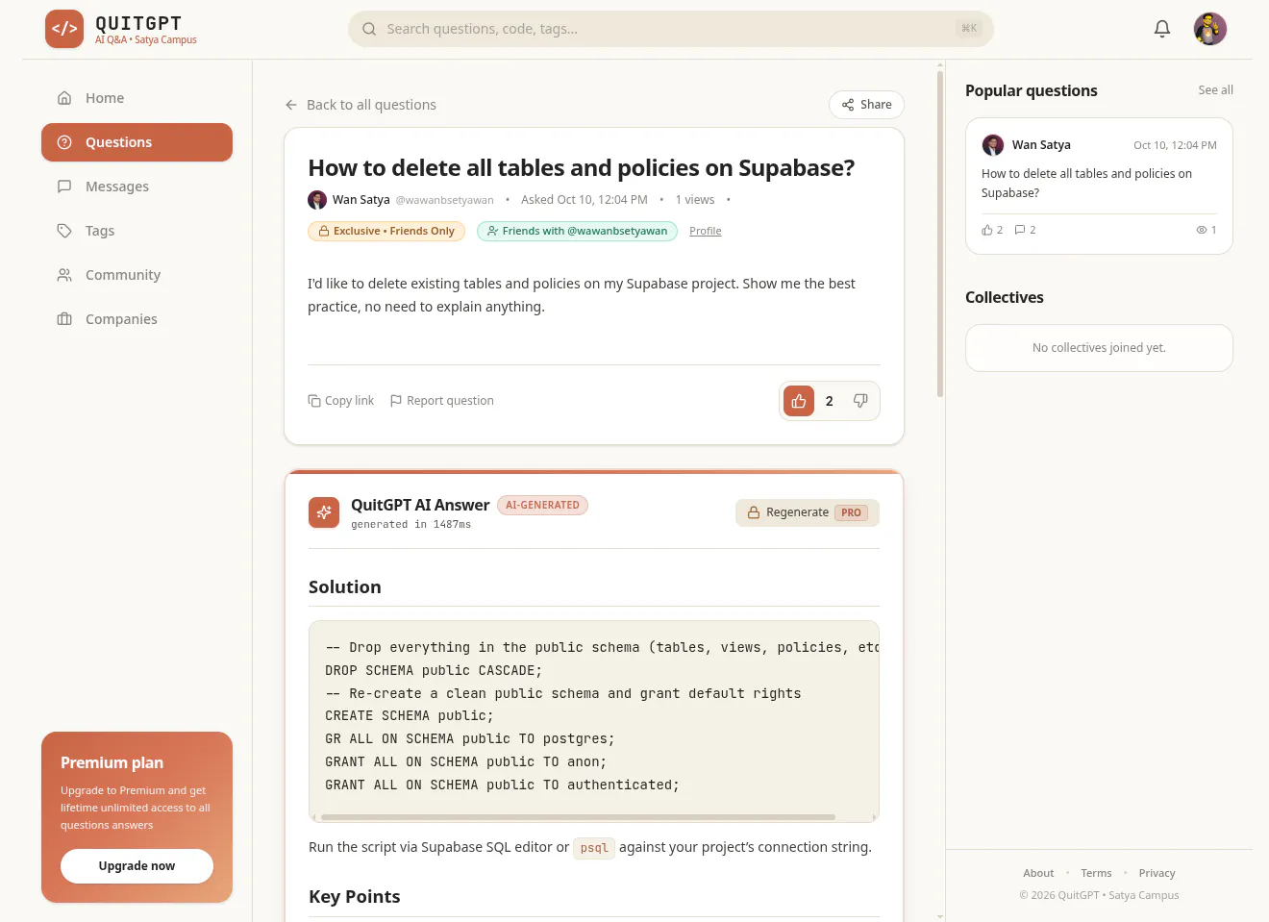This screenshot has height=922, width=1269.
Task: Click the likes count on popular question card
Action: pos(992,230)
